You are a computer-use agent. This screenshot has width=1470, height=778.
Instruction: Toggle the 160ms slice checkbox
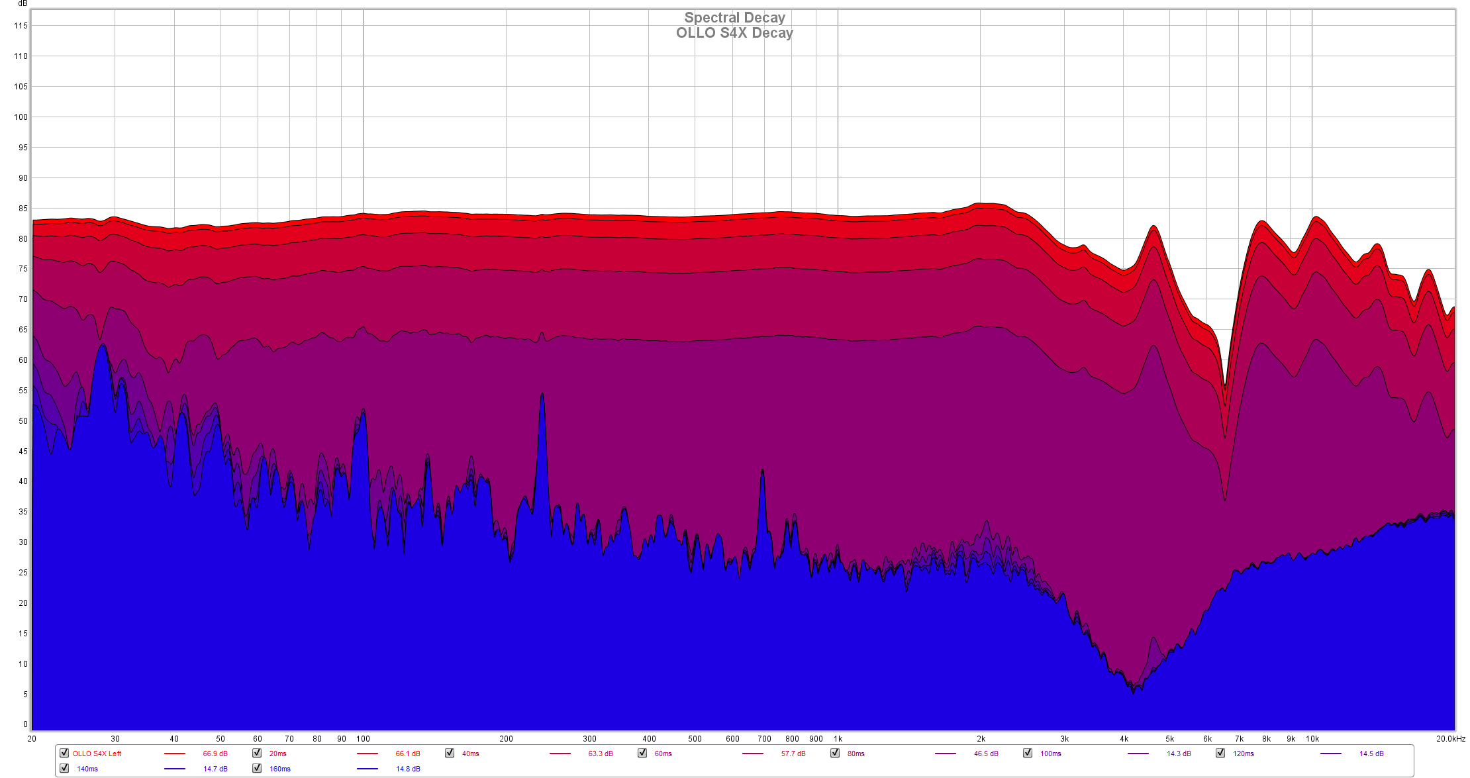click(257, 768)
